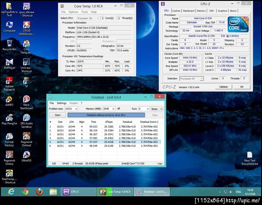Switch to Core Temp 1.0 RC4 taskbar button
Screen dimensions: 262x205
click(x=115, y=191)
